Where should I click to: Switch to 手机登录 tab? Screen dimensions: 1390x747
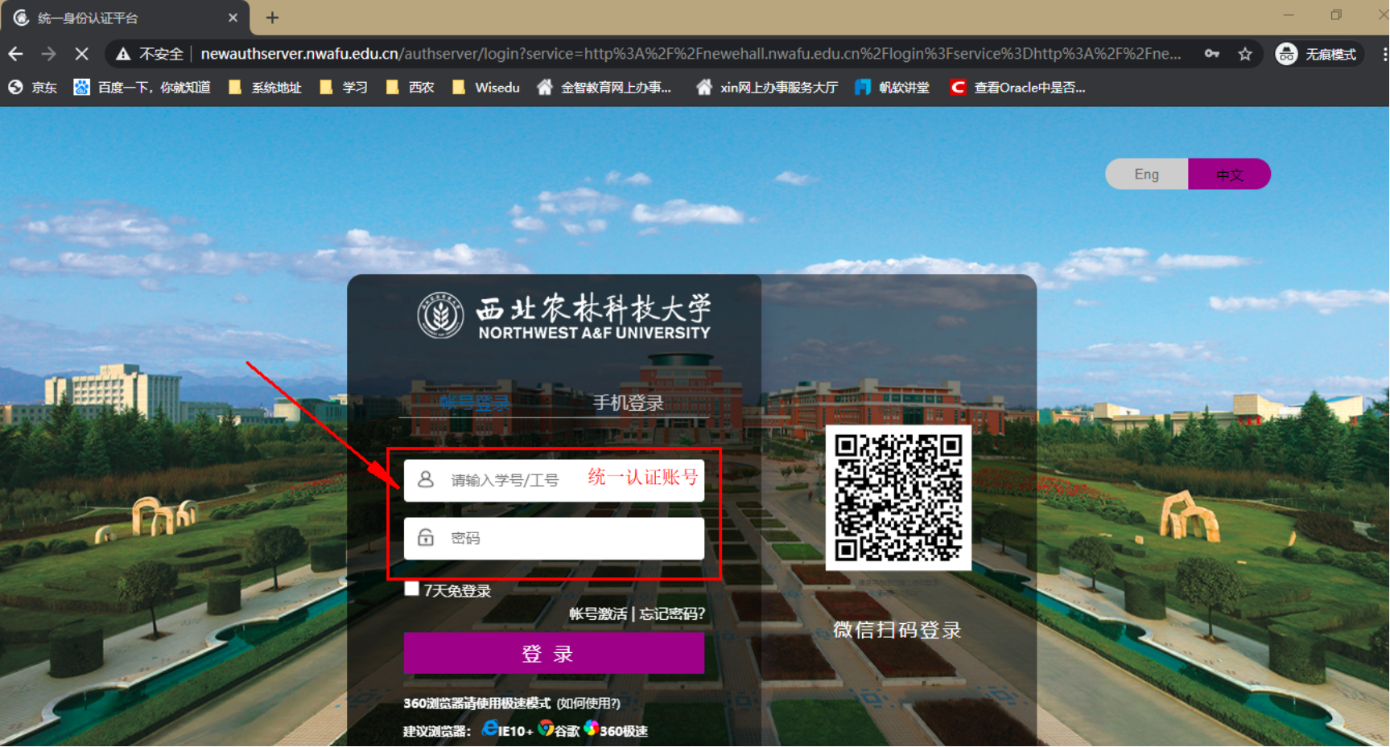click(628, 403)
